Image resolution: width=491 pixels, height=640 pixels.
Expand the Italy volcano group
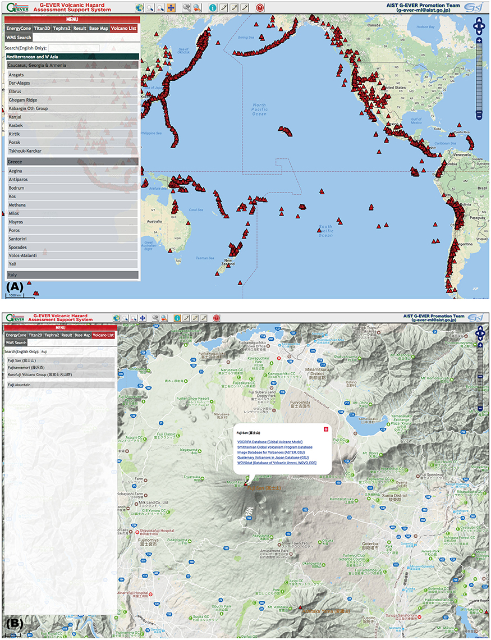72,275
